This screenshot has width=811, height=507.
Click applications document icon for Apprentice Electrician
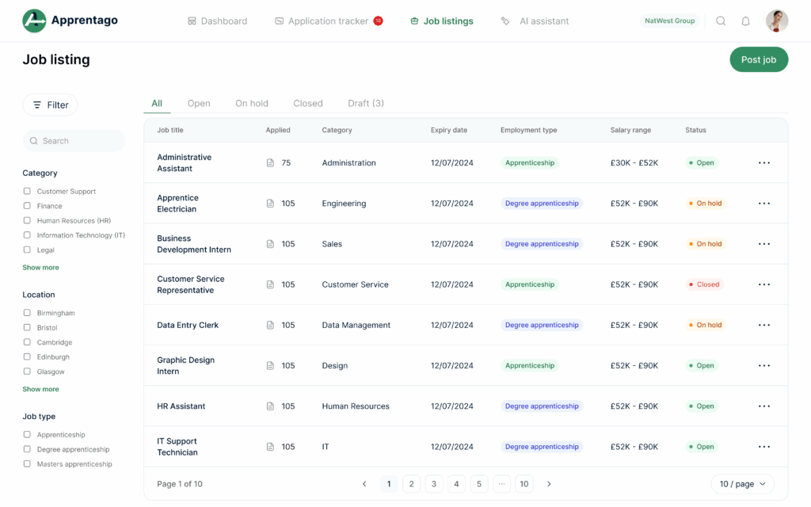point(270,204)
